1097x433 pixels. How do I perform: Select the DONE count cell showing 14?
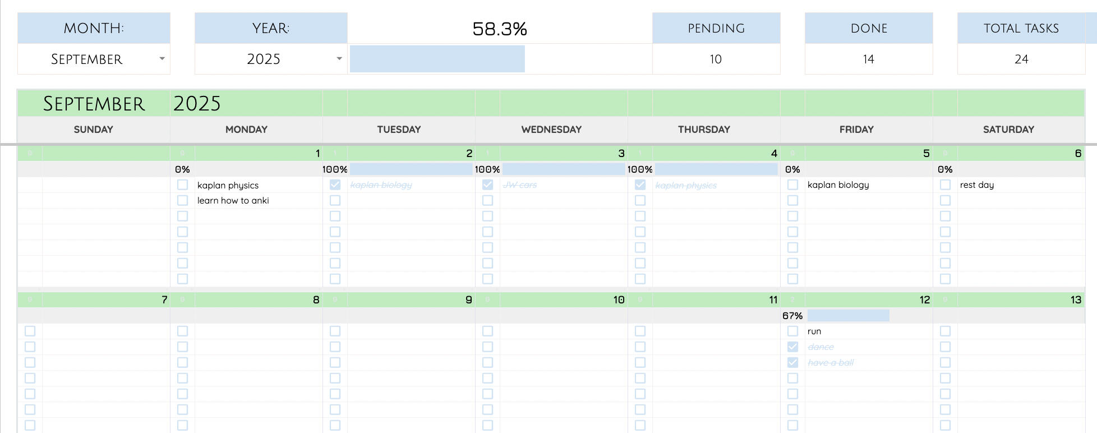click(868, 58)
